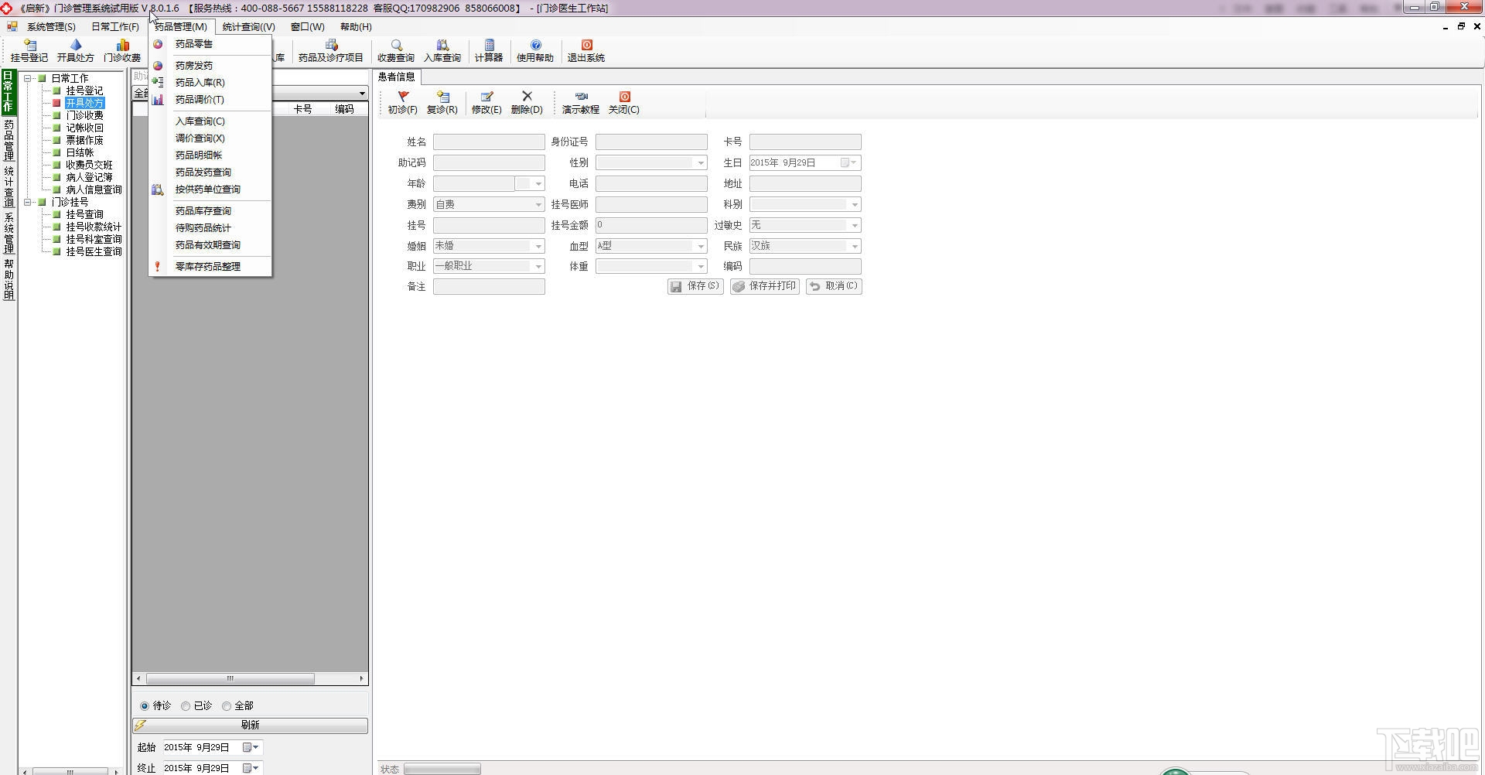Open 药品及诊疗项目 in the toolbar
The height and width of the screenshot is (775, 1485).
tap(331, 51)
